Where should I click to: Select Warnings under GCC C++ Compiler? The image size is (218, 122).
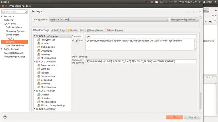click(46, 54)
